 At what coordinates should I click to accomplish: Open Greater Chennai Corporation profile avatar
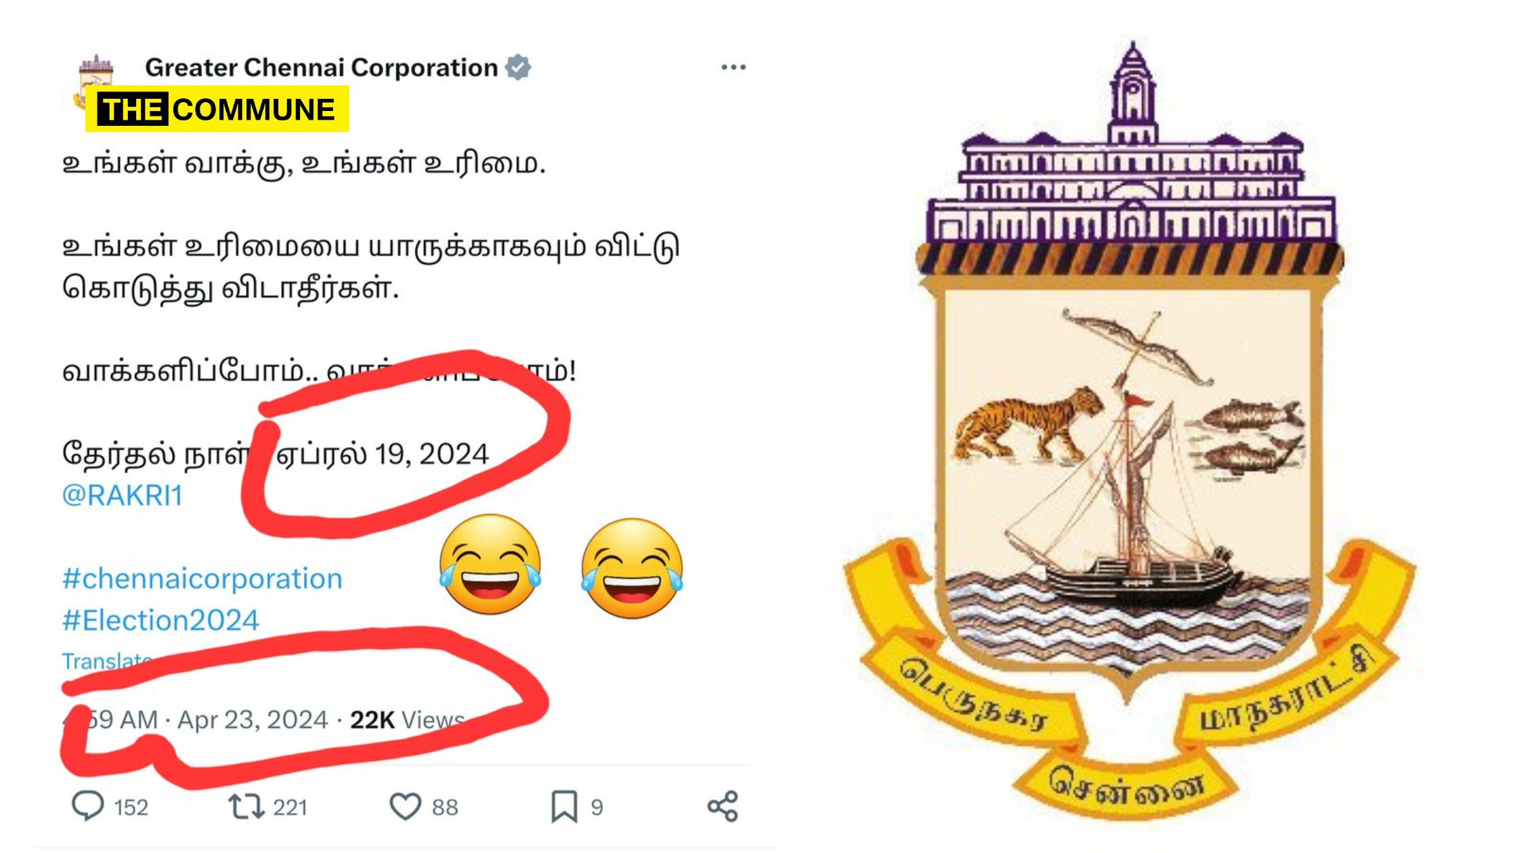pos(95,85)
